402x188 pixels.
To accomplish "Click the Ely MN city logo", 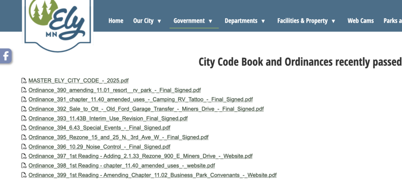I will [58, 23].
